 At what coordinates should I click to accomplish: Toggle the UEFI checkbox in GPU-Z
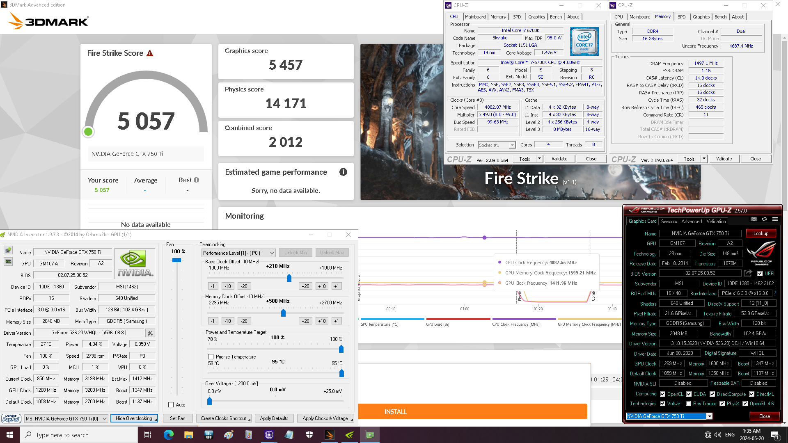tap(760, 274)
